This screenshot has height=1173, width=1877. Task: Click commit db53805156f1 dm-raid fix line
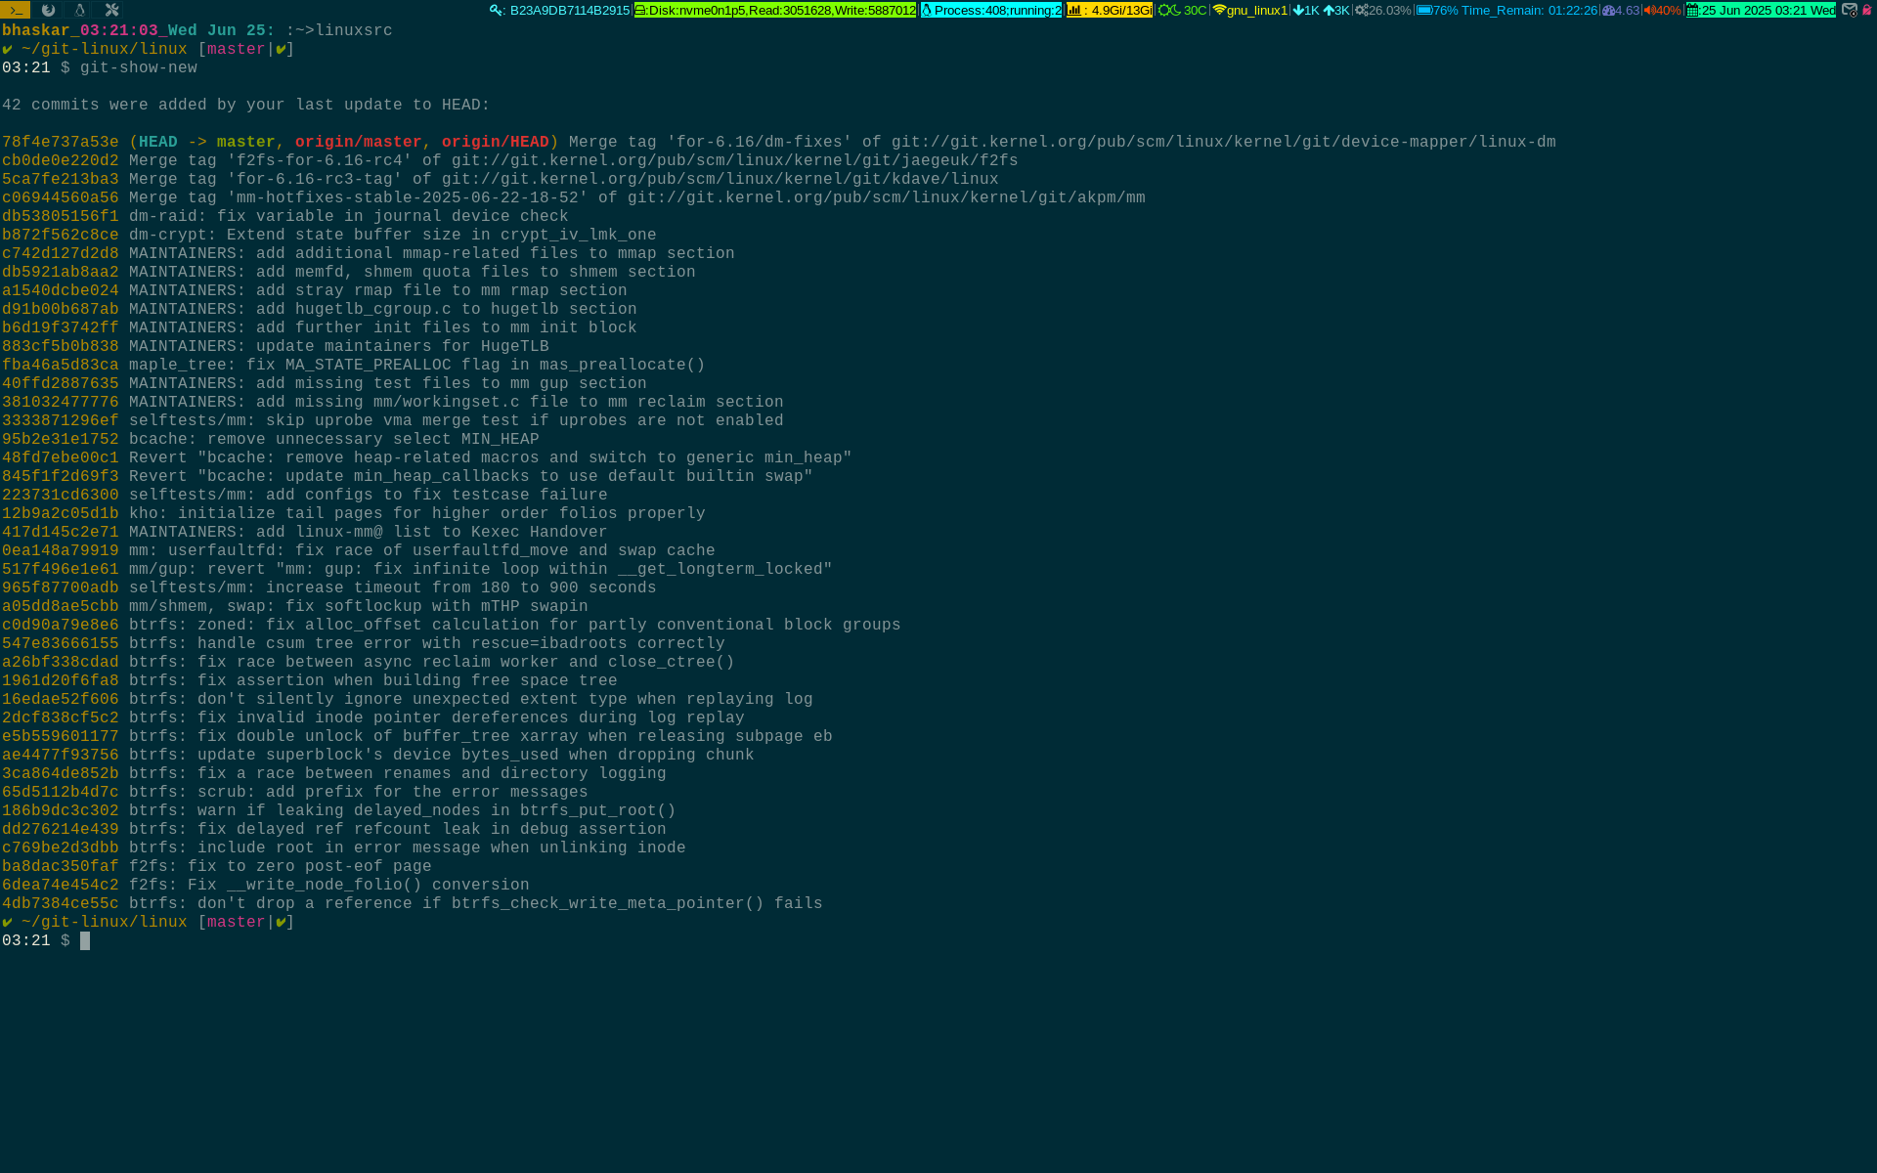pos(285,216)
